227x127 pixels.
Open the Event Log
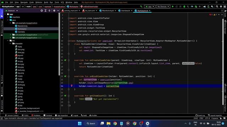click(200, 115)
